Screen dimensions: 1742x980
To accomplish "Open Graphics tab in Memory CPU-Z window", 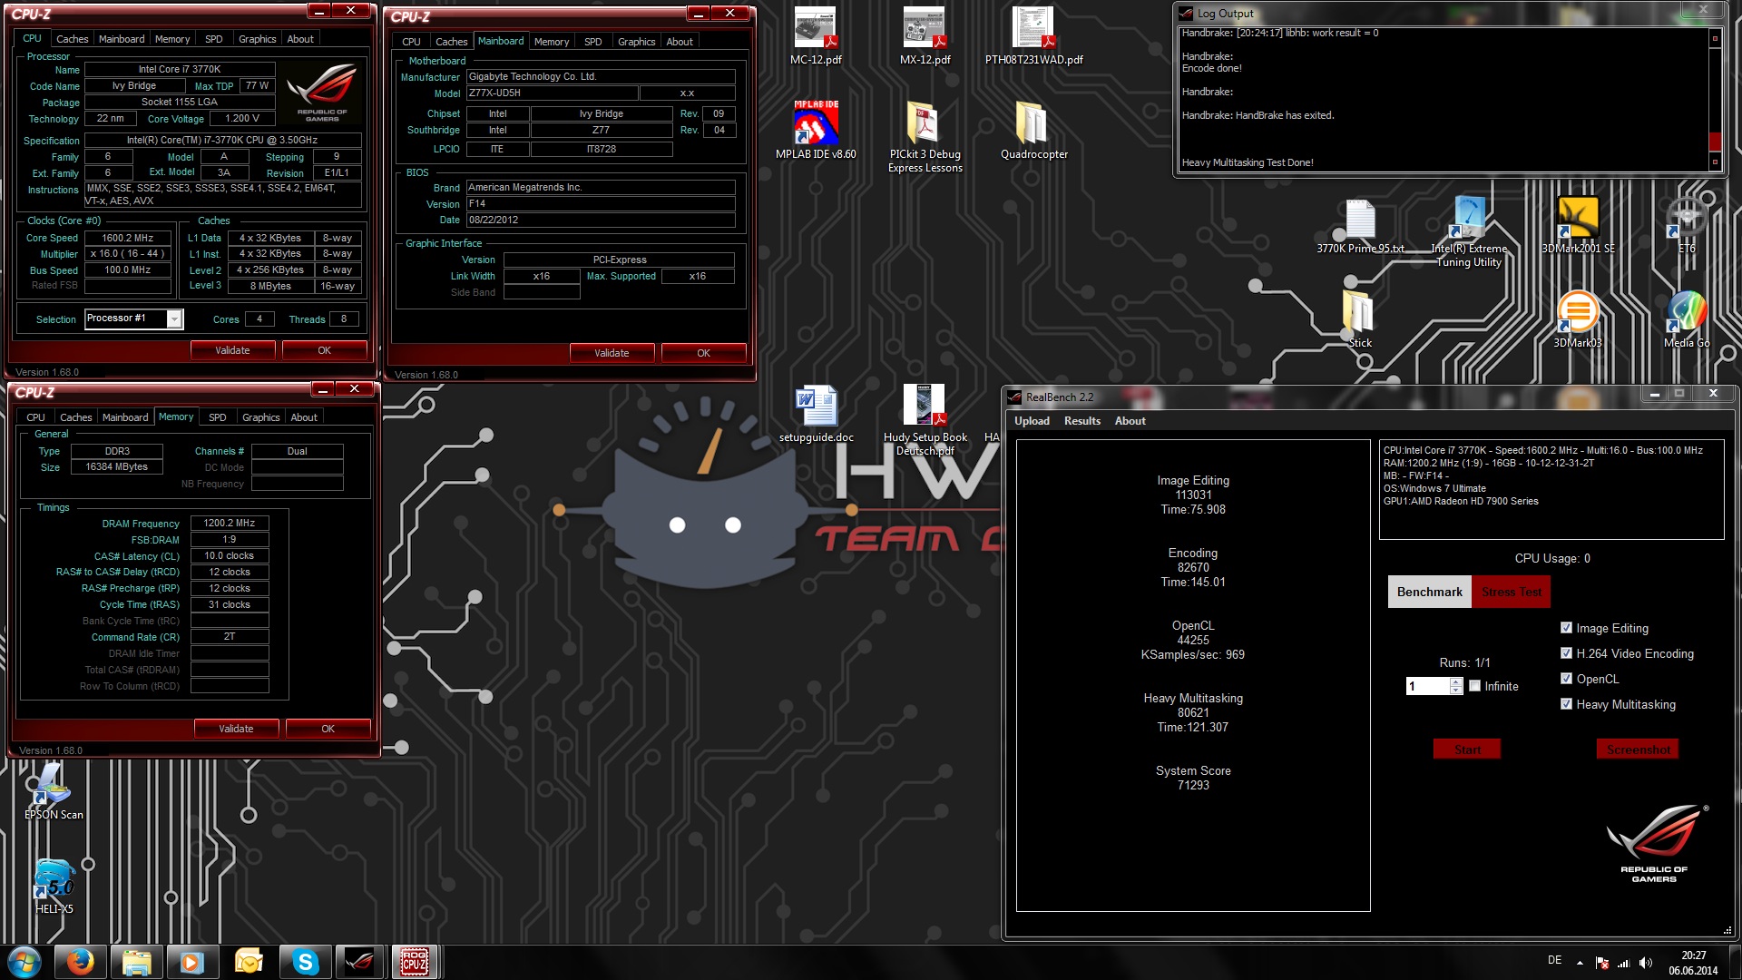I will [260, 417].
